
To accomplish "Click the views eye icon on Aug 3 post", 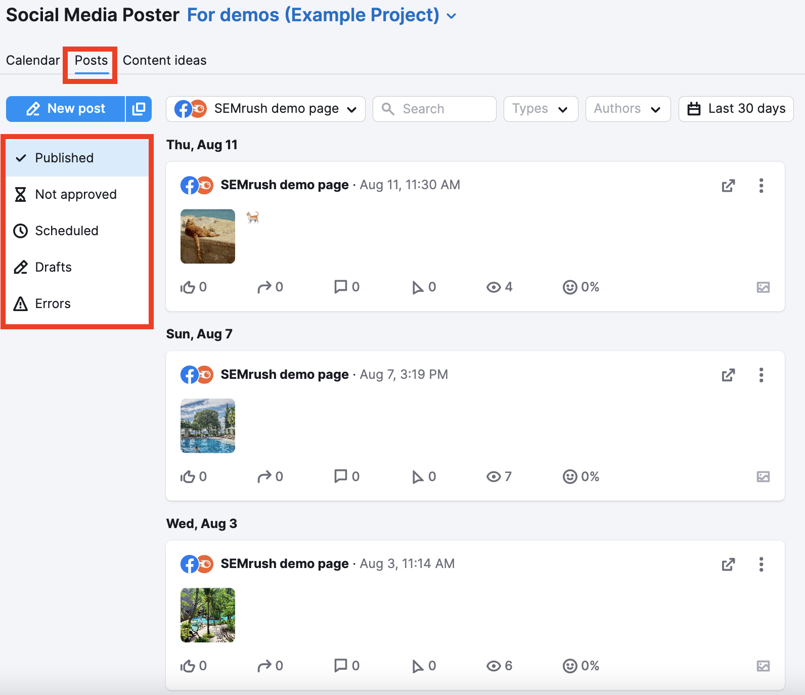I will pos(494,666).
